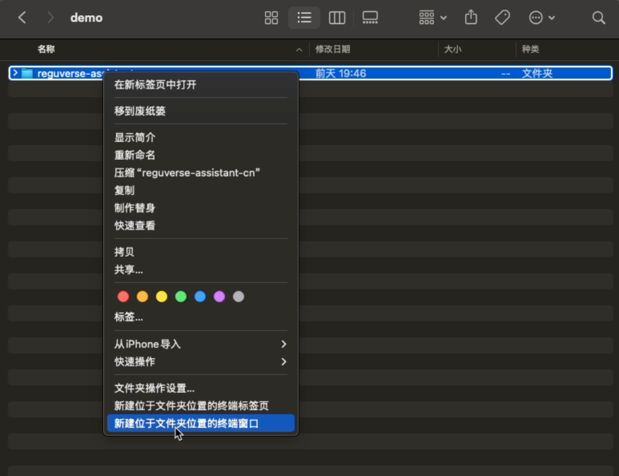Switch to gallery view
619x476 pixels.
tap(370, 18)
